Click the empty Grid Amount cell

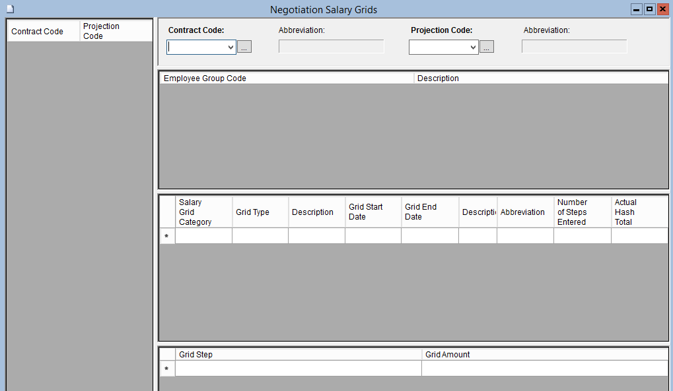coord(544,369)
